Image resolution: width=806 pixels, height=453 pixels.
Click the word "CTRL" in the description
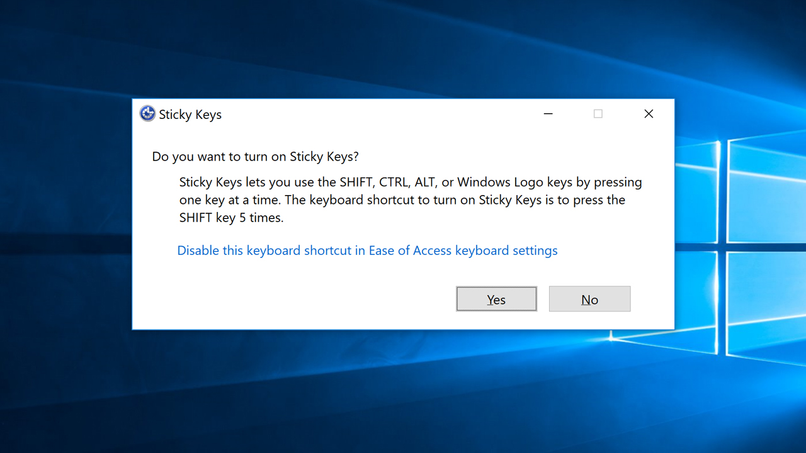[394, 182]
